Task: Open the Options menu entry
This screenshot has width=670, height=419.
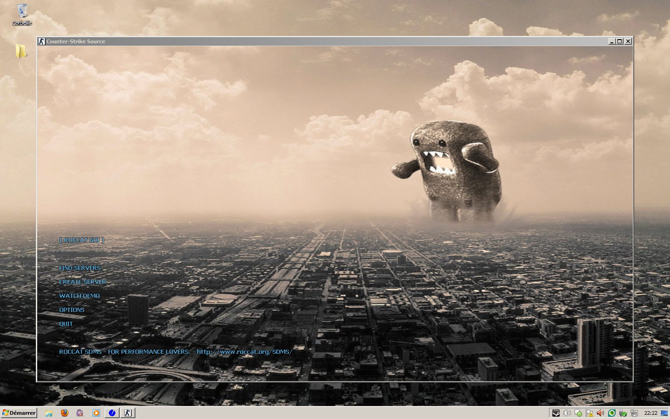Action: click(72, 310)
